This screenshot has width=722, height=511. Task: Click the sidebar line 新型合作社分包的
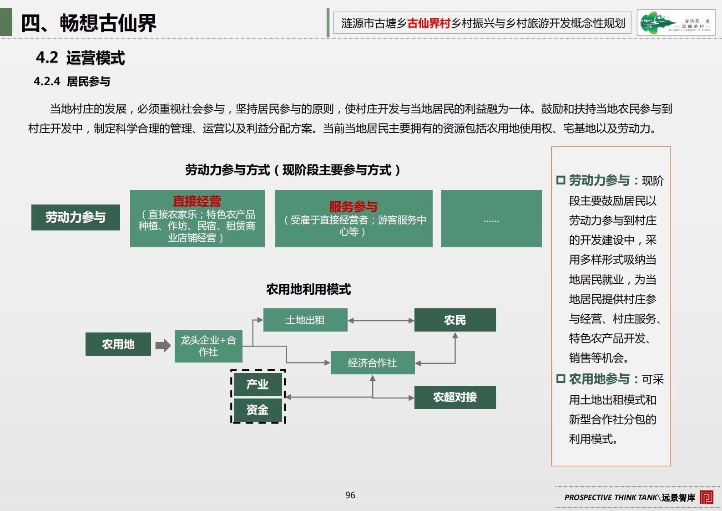[613, 419]
